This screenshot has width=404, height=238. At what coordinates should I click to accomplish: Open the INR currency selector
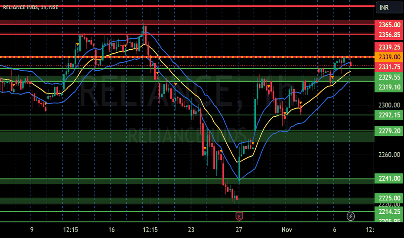pos(389,7)
